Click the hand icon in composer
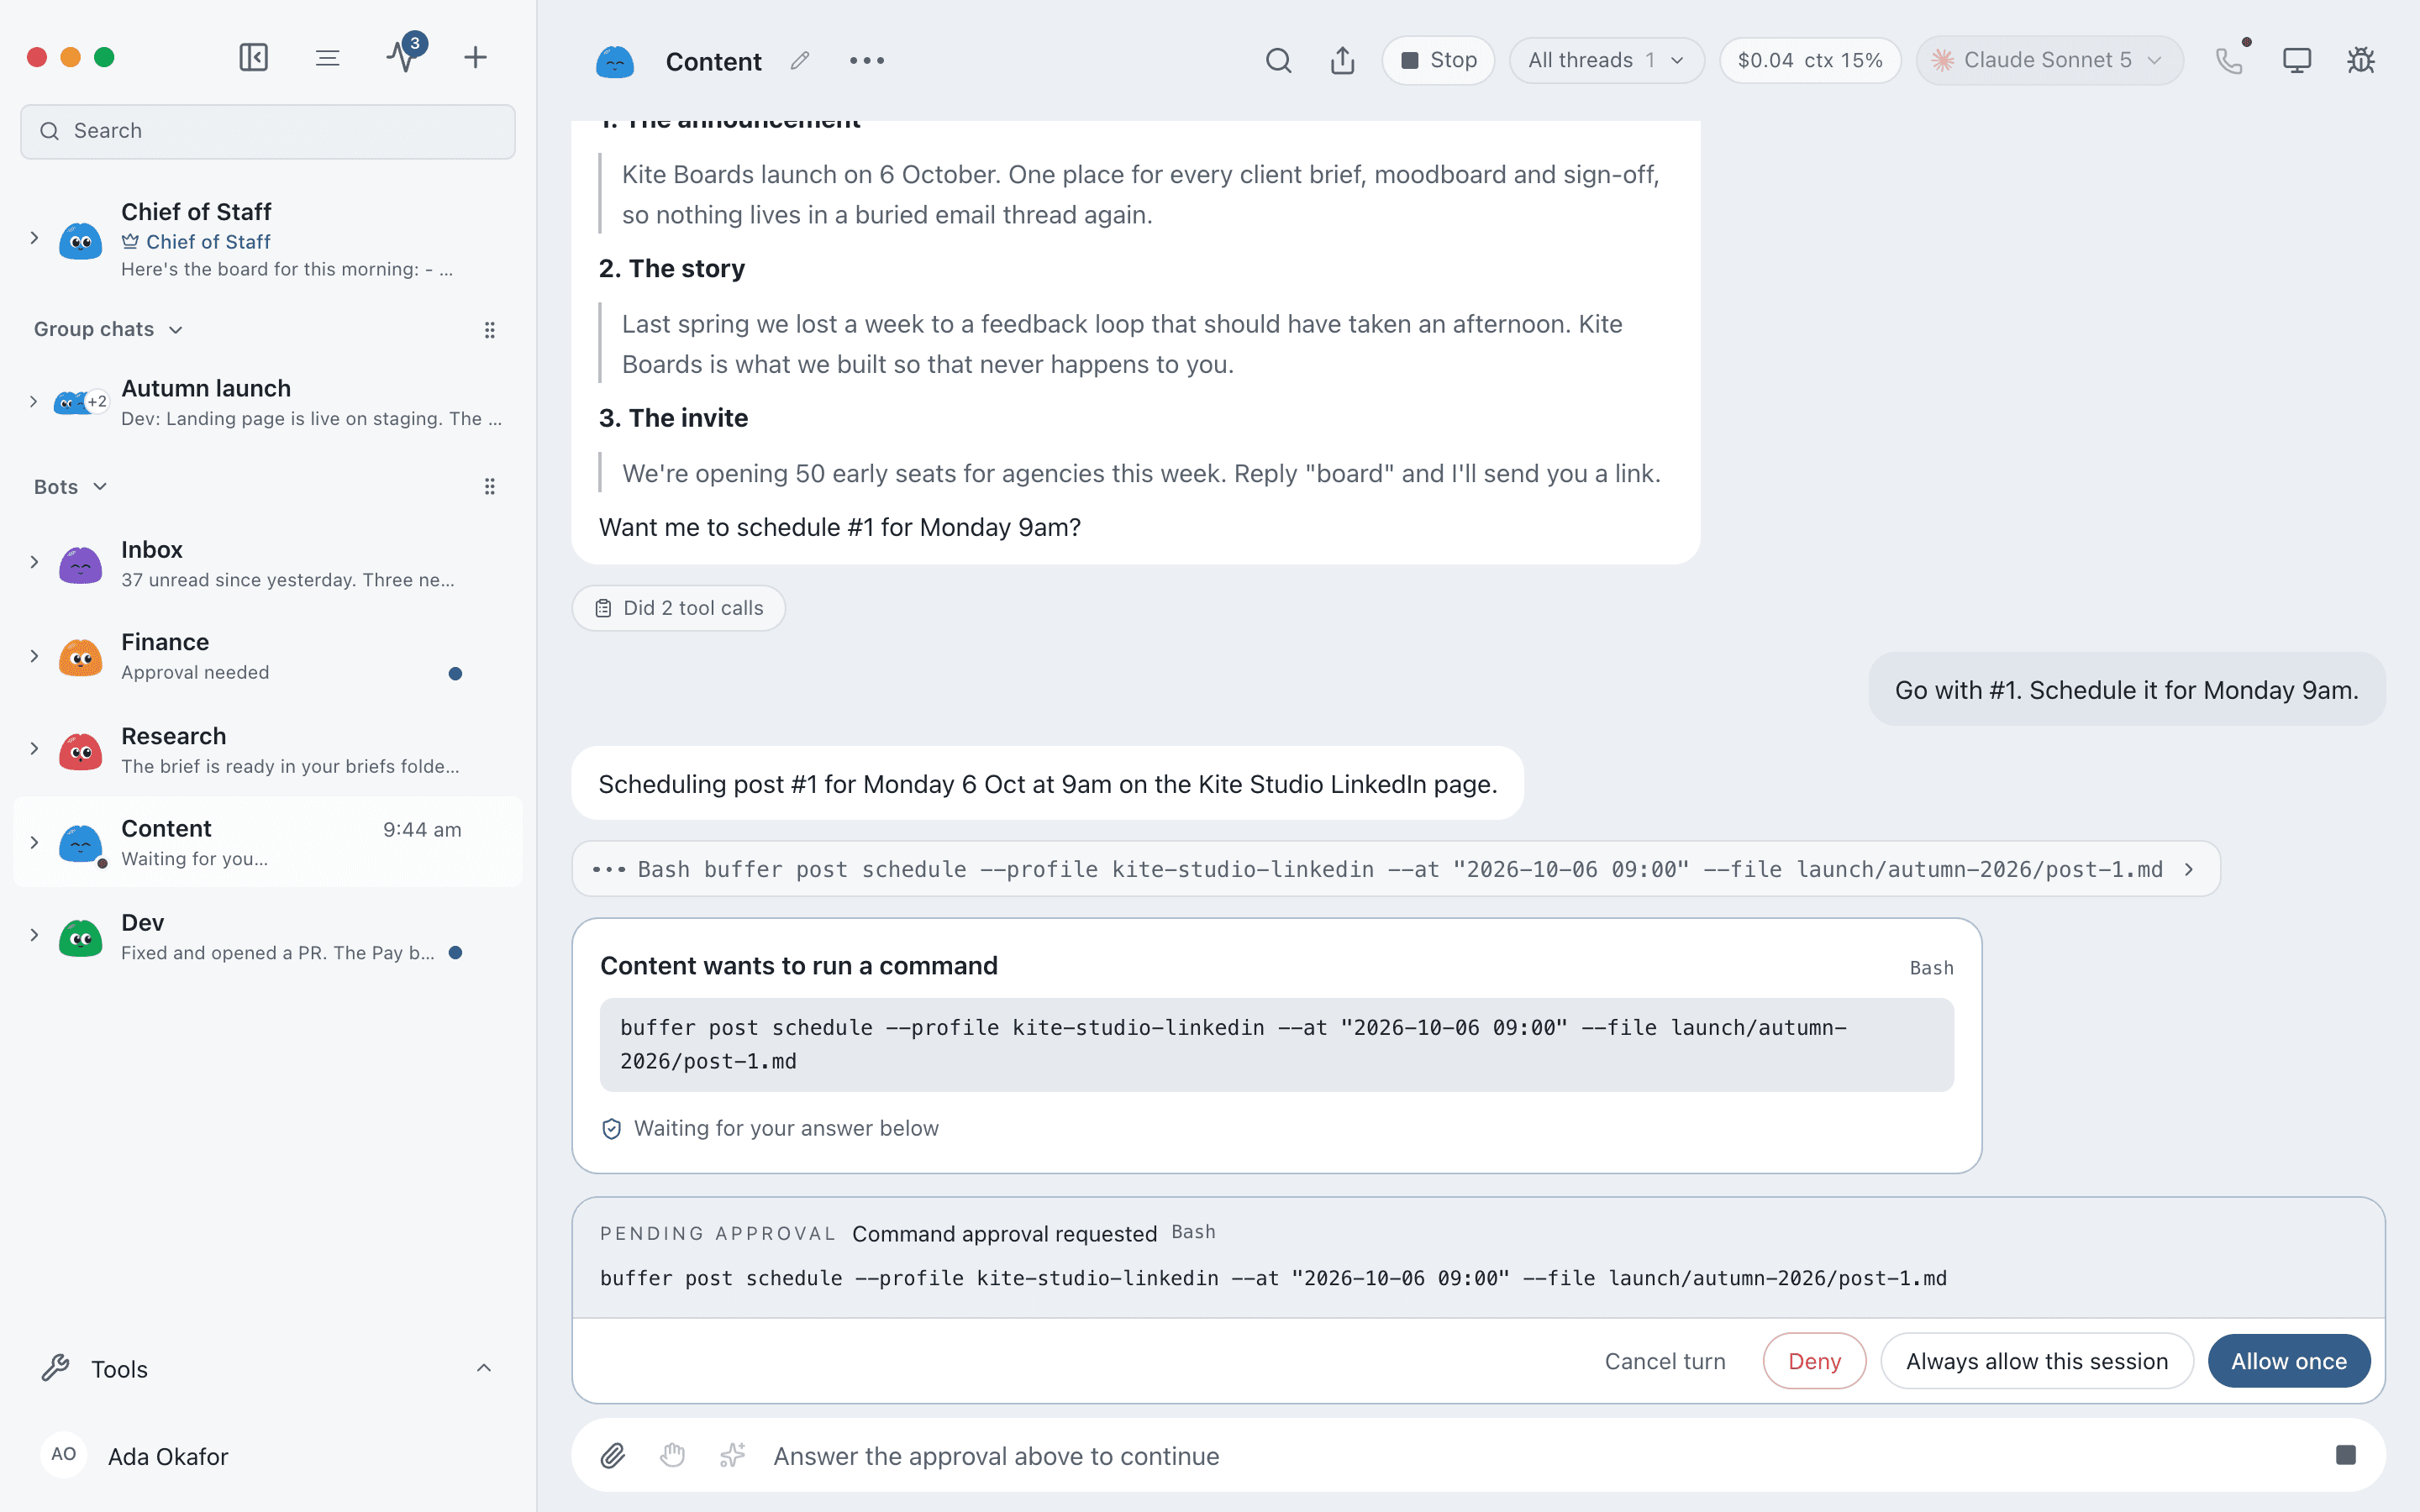This screenshot has width=2420, height=1512. 672,1456
